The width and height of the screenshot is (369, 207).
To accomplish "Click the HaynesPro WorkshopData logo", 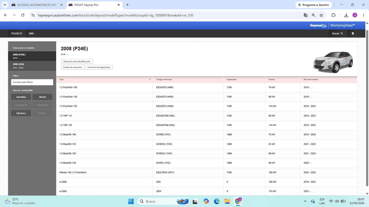I will 332,26.
